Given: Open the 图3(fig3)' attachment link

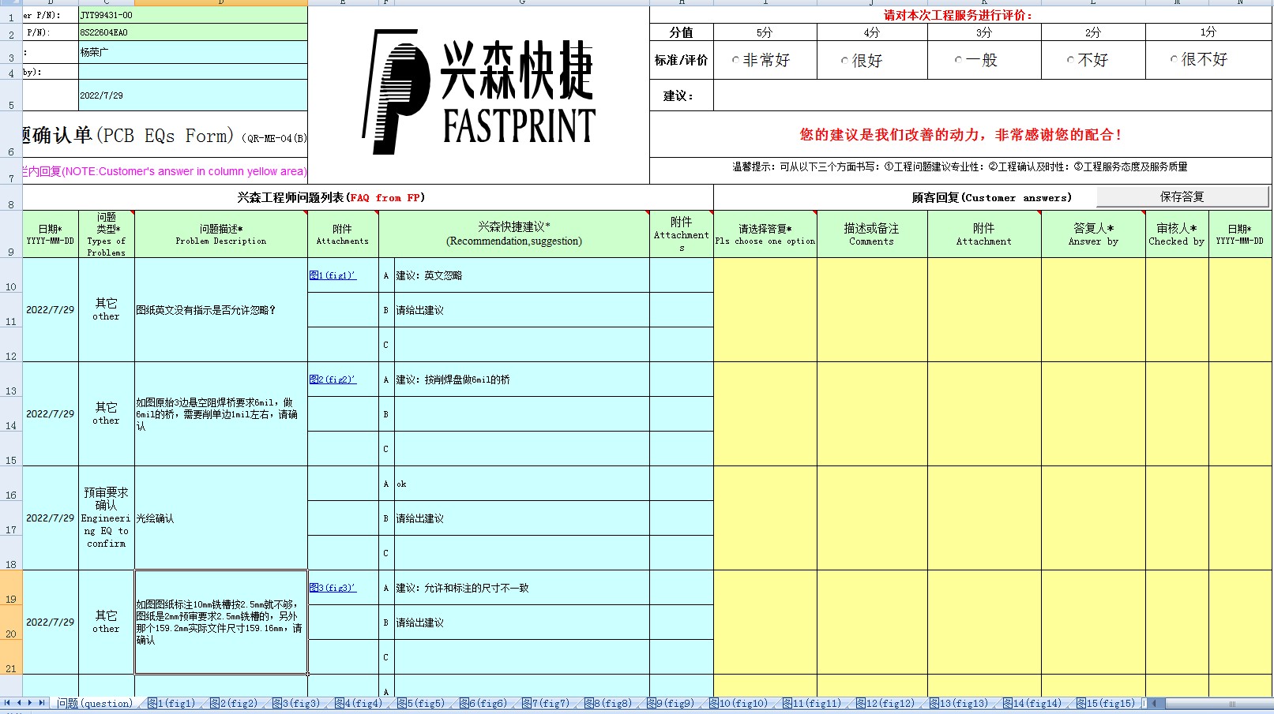Looking at the screenshot, I should pyautogui.click(x=333, y=588).
